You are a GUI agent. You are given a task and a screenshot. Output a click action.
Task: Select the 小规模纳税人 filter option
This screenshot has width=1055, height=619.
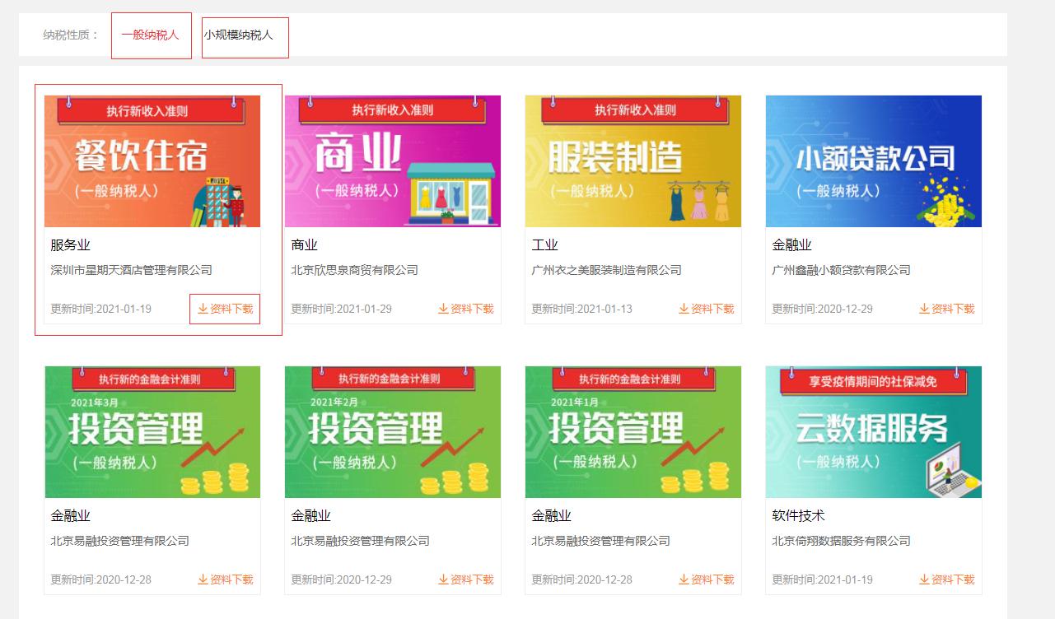tap(245, 35)
